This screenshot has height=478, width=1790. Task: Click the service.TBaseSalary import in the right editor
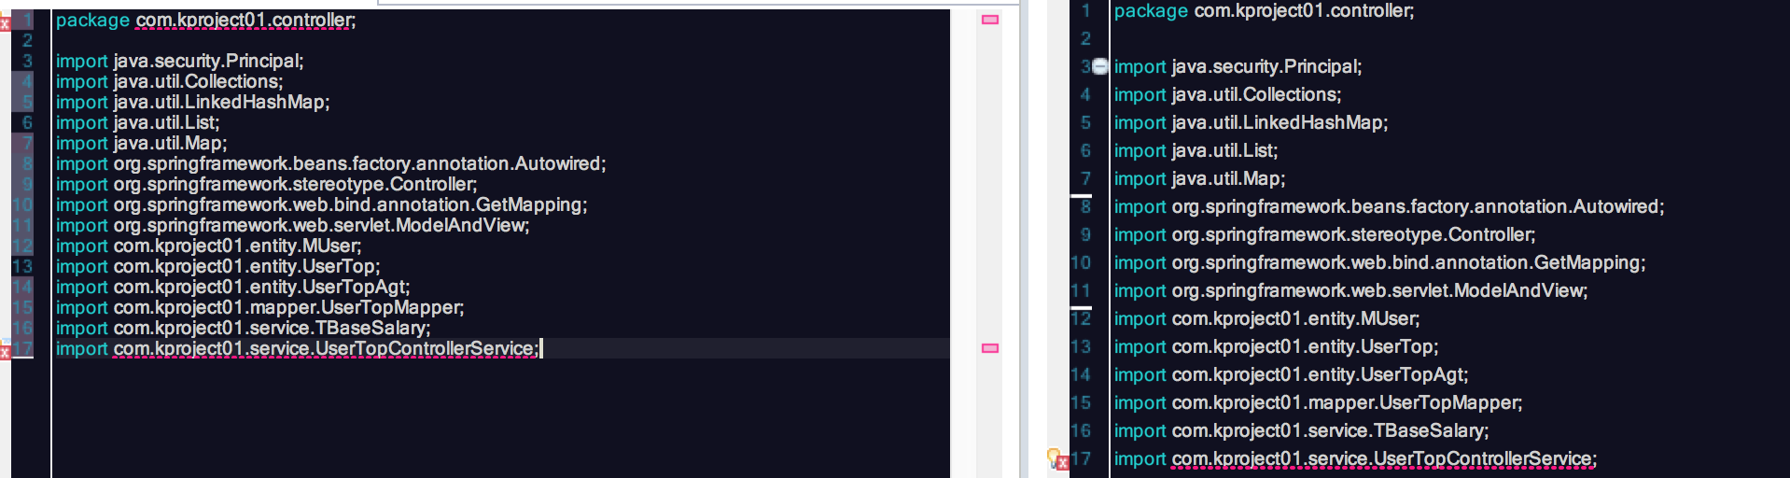1301,430
